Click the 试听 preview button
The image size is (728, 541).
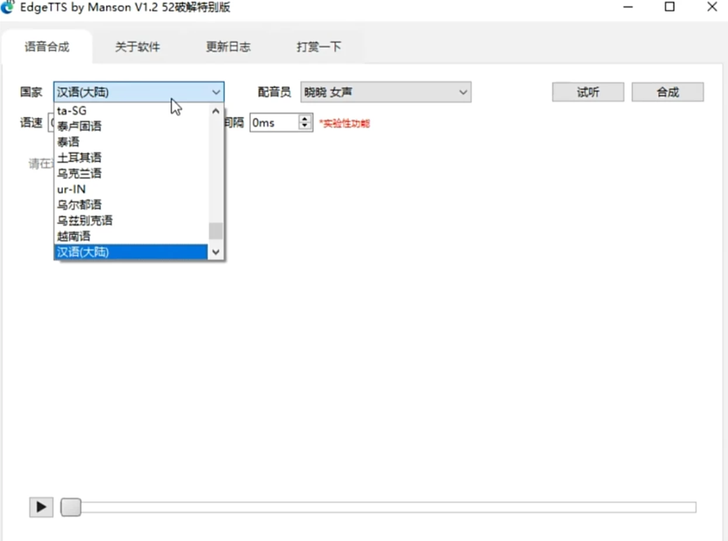(588, 92)
